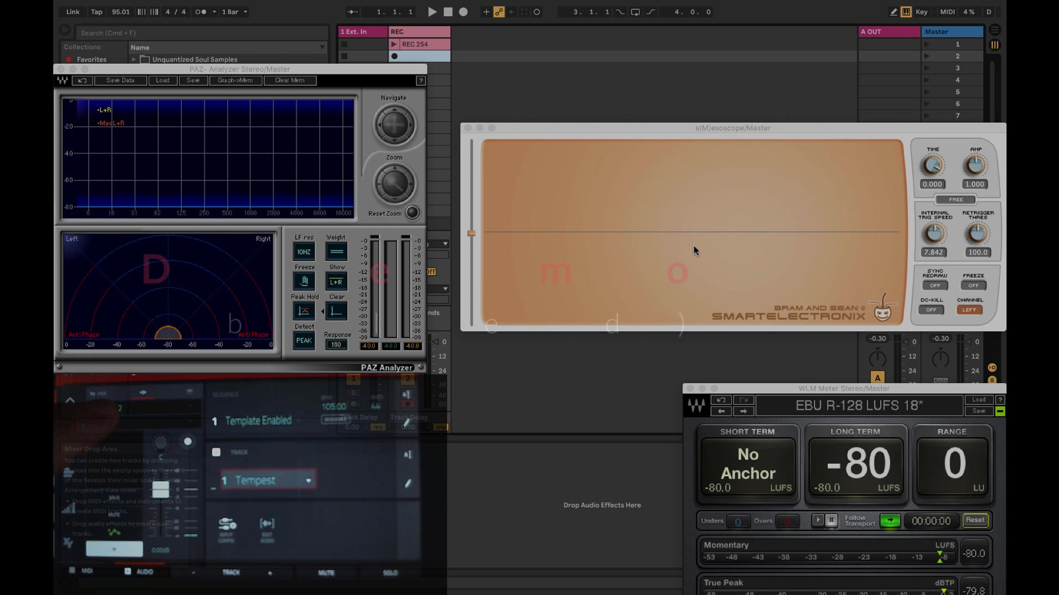This screenshot has height=595, width=1059.
Task: Toggle the metronome icon in top bar
Action: pyautogui.click(x=201, y=11)
